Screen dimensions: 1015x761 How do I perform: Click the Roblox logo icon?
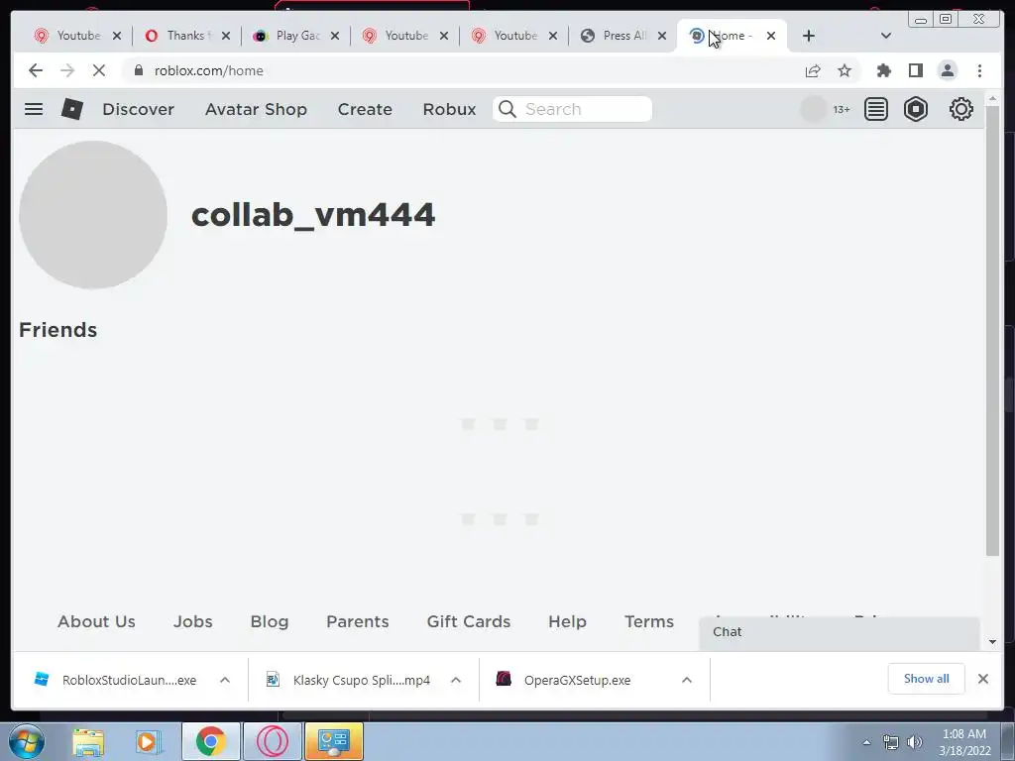71,109
